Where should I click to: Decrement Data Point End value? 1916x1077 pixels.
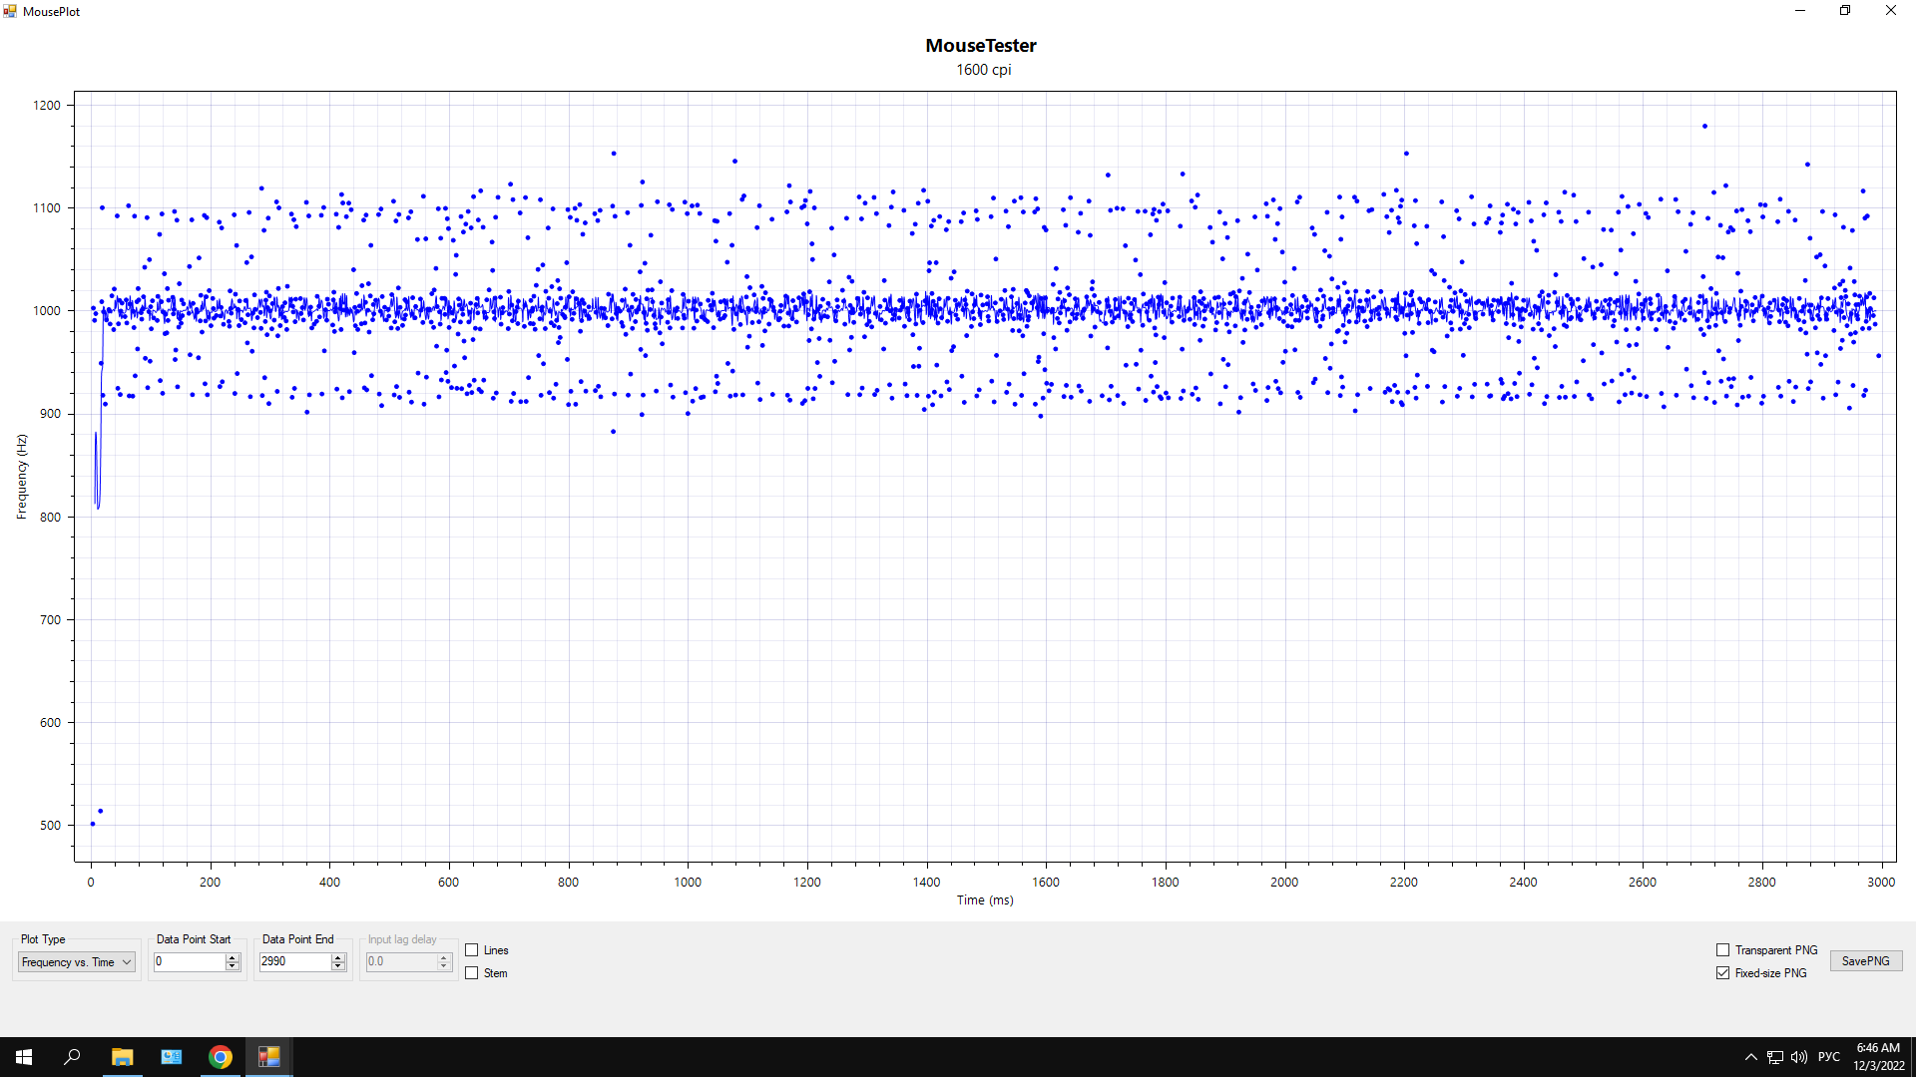338,966
